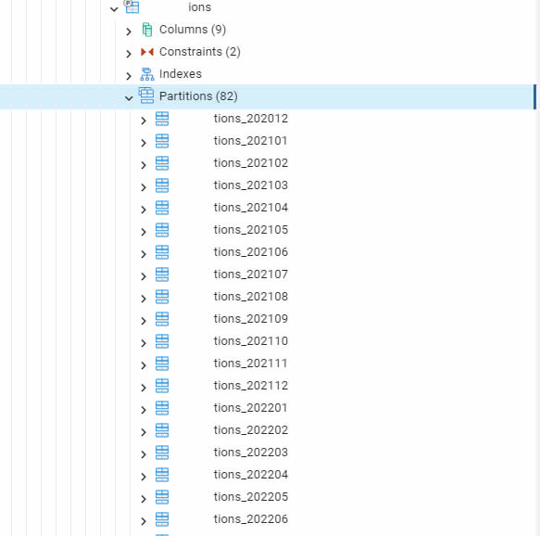Collapse the parent table ending in 'ions'
The width and height of the screenshot is (540, 536).
point(114,9)
